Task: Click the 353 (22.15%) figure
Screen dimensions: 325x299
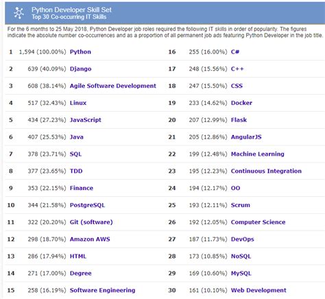Action: (47, 188)
